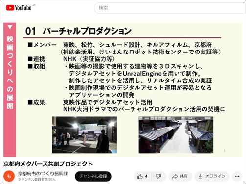Open the three-dot more actions menu
Screen dimensions: 246x184
point(237,176)
